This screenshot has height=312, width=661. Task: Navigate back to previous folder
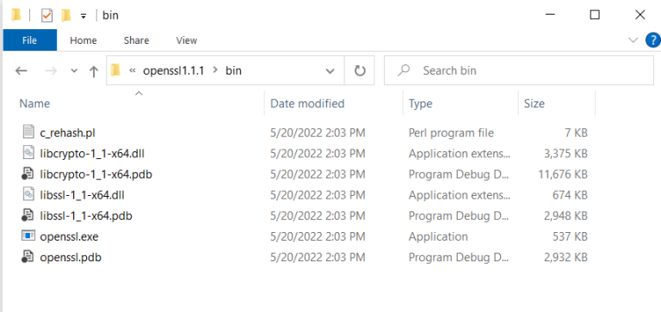[x=21, y=70]
